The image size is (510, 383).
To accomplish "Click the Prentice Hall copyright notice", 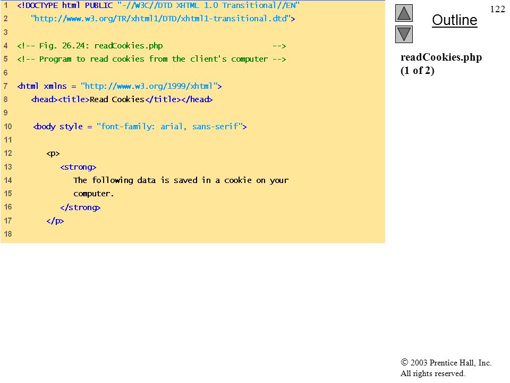I will click(446, 362).
